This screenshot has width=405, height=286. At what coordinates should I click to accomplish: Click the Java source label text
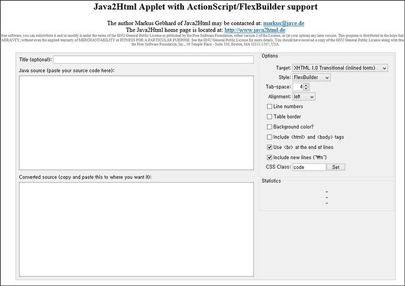point(66,71)
